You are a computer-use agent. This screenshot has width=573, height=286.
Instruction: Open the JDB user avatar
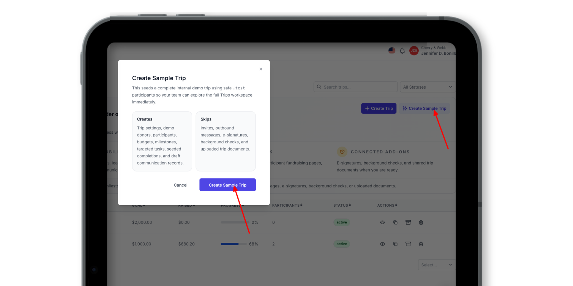pyautogui.click(x=414, y=51)
